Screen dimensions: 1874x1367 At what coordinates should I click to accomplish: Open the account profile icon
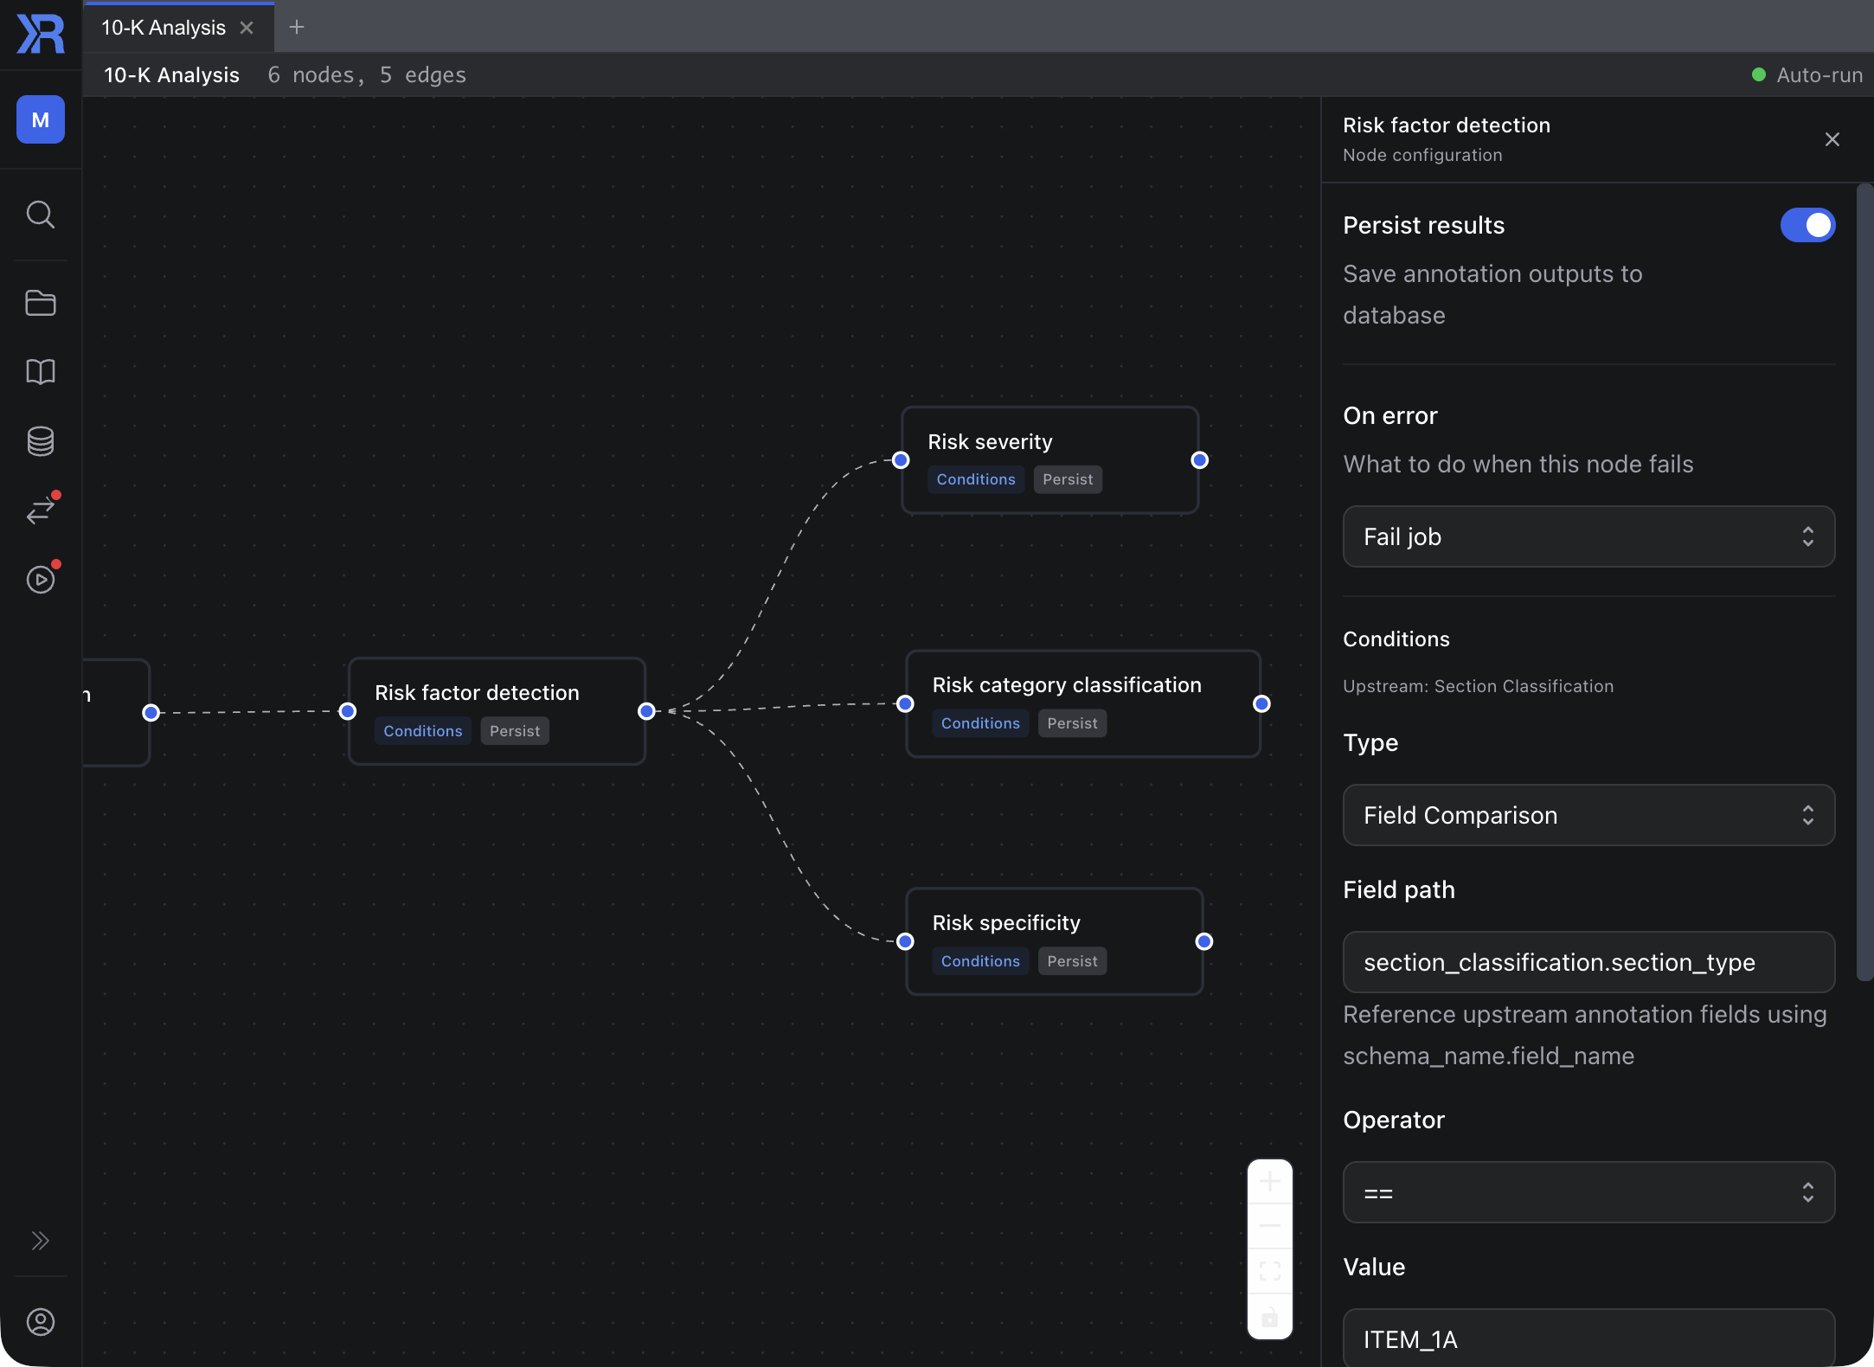tap(41, 1322)
